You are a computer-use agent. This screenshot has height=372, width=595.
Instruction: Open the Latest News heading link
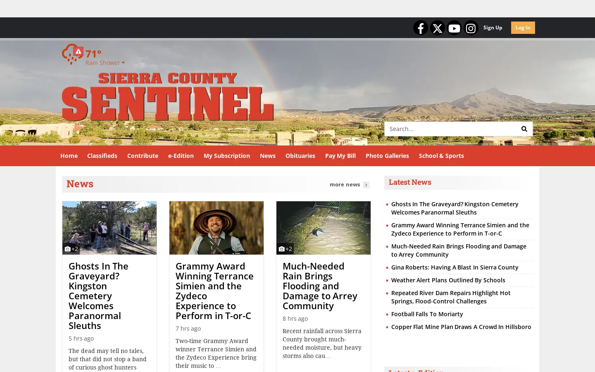[410, 182]
